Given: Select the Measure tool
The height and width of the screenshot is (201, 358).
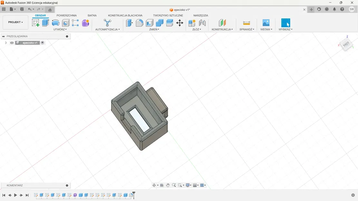Looking at the screenshot, I should (x=247, y=23).
